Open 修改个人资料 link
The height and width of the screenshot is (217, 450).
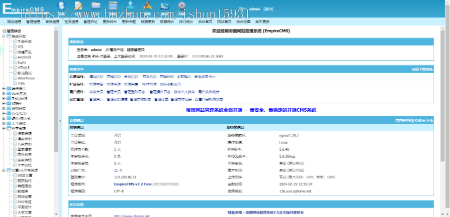click(184, 92)
